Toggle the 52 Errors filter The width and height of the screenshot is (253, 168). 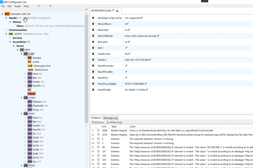pyautogui.click(x=98, y=122)
